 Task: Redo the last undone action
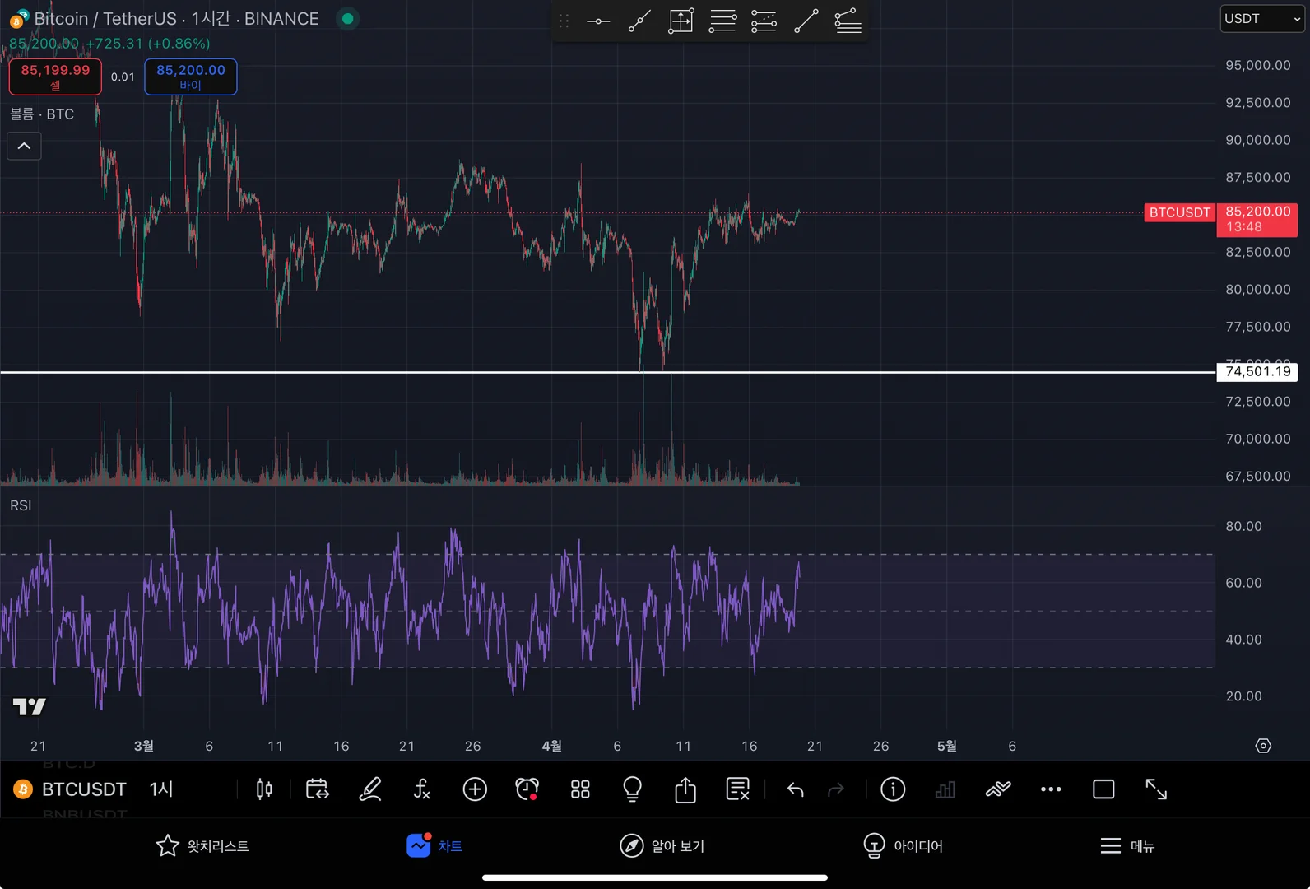tap(836, 790)
